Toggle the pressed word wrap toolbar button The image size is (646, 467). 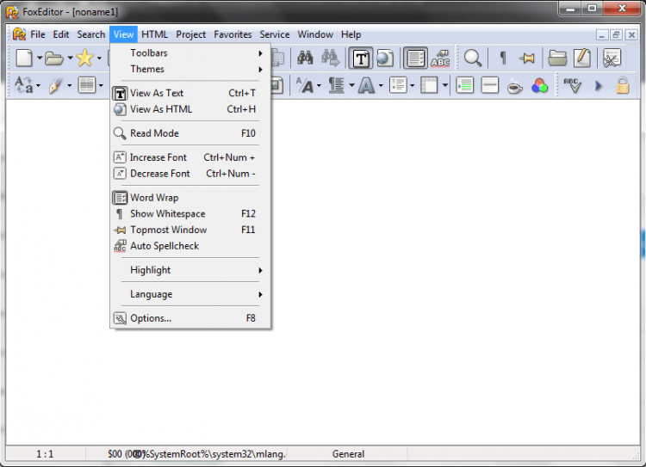415,58
